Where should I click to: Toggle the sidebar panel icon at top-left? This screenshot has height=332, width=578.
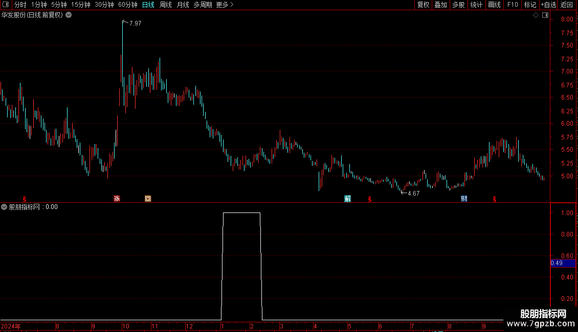pos(6,5)
